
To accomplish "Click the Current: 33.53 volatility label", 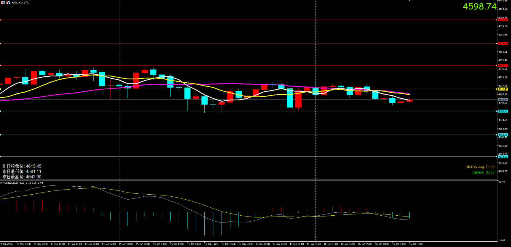I will pyautogui.click(x=483, y=172).
